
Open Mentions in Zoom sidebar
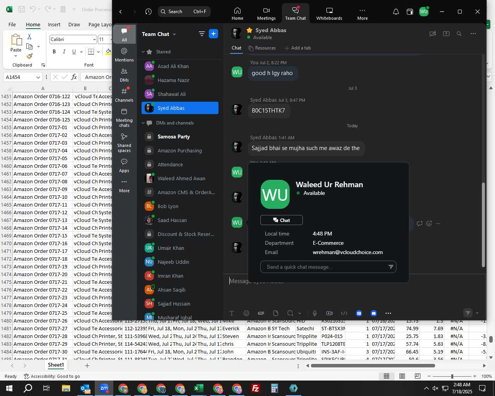pyautogui.click(x=124, y=55)
